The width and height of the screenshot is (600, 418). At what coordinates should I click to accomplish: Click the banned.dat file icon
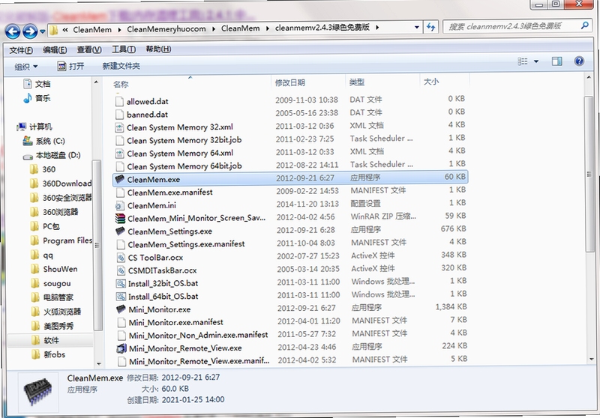[x=120, y=115]
